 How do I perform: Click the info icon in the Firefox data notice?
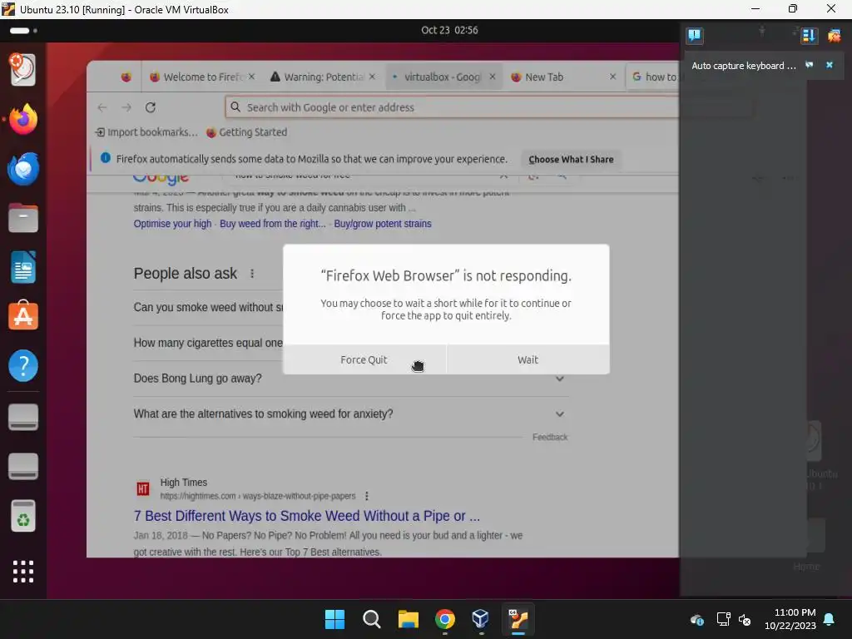pyautogui.click(x=106, y=158)
